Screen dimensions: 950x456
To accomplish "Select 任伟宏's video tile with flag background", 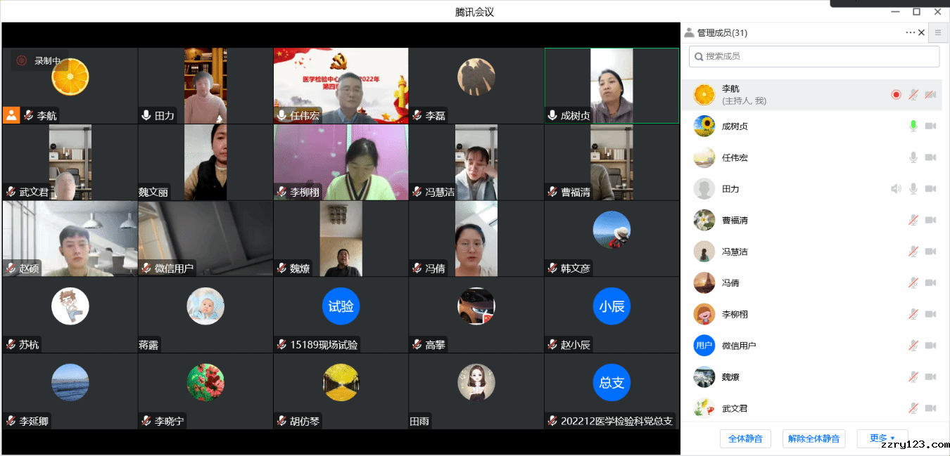I will [x=341, y=85].
